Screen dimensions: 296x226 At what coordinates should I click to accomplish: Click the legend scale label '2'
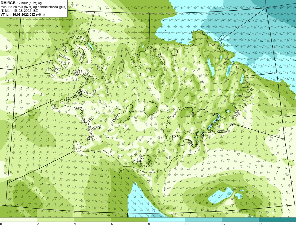(x=38, y=224)
